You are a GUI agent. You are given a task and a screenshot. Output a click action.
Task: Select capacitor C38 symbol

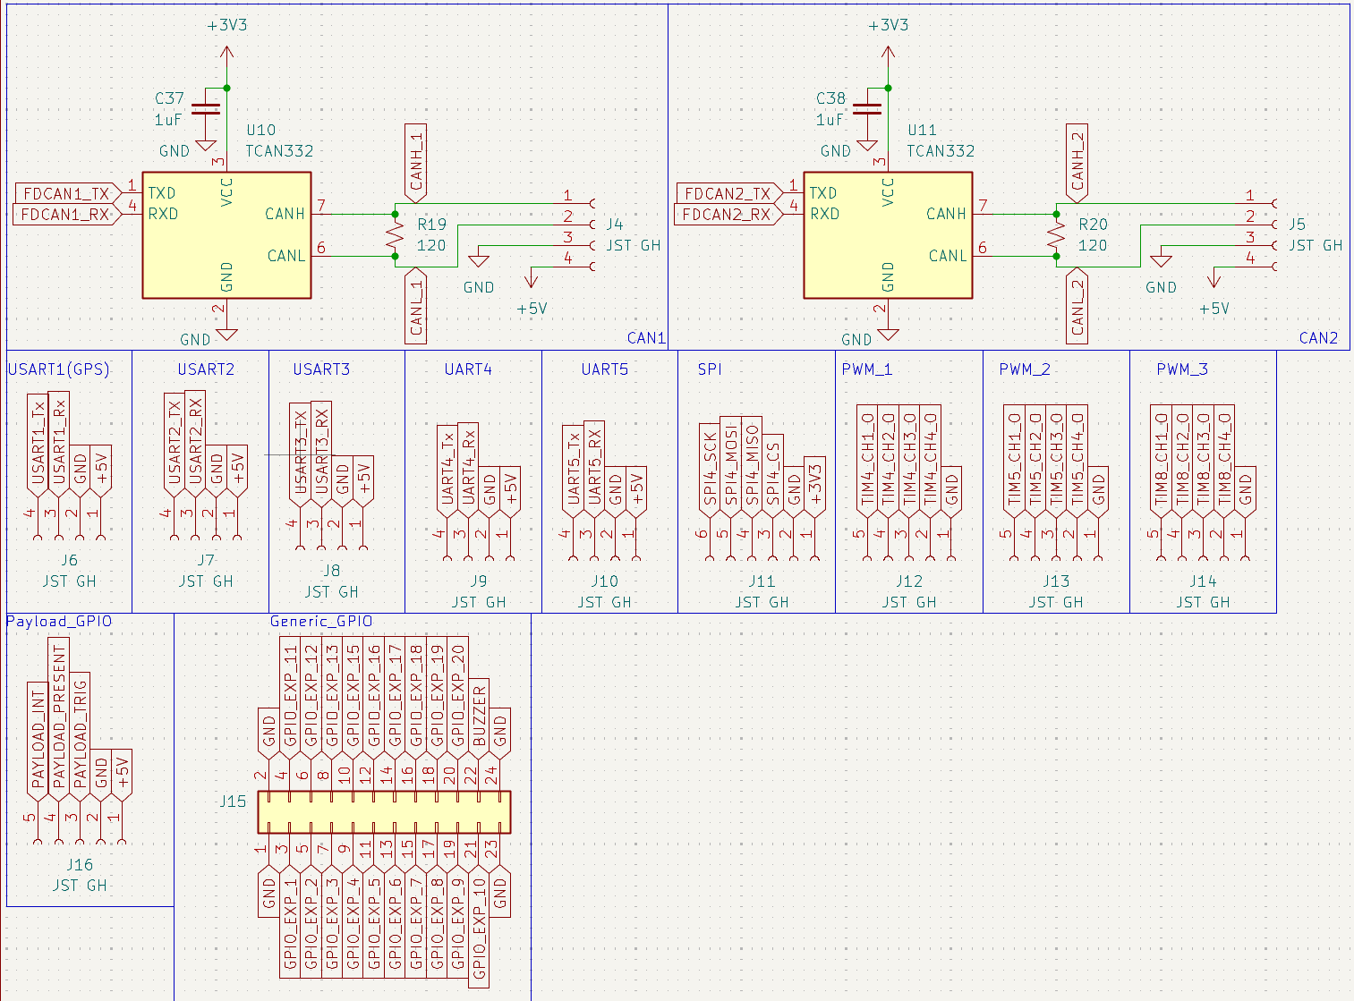pos(867,110)
